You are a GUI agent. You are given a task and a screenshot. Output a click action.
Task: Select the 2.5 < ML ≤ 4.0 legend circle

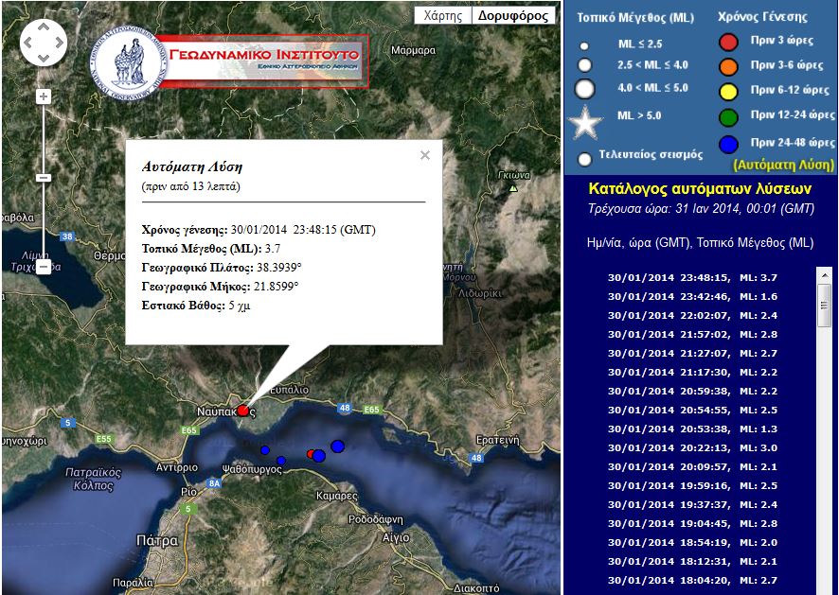coord(584,66)
